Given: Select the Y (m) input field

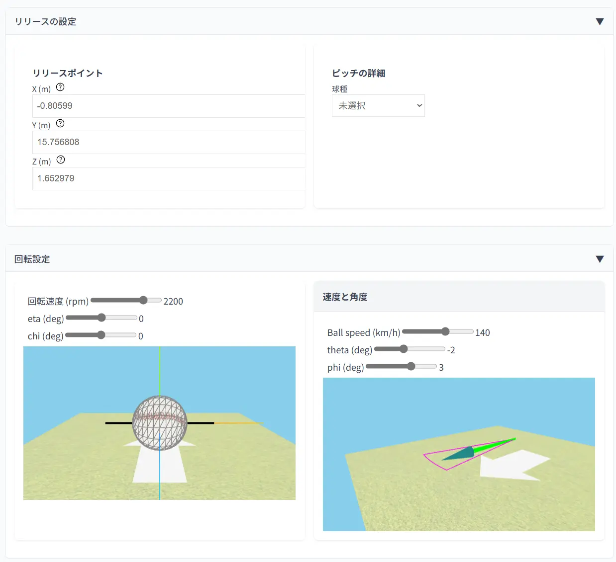Looking at the screenshot, I should (169, 142).
